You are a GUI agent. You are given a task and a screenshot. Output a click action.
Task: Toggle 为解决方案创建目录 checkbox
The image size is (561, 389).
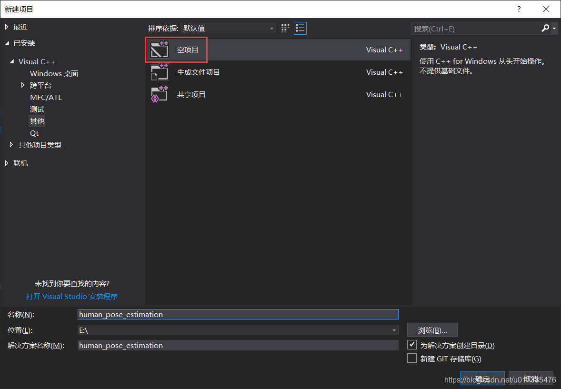click(412, 345)
